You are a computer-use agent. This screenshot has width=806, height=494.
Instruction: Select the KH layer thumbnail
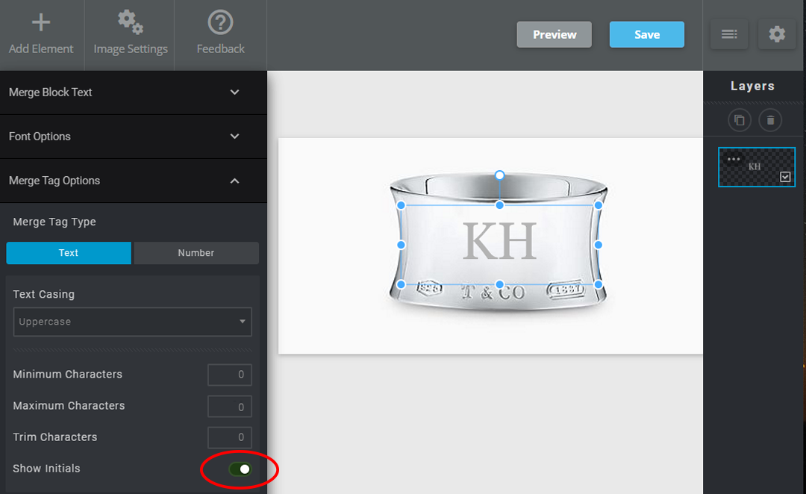coord(756,167)
